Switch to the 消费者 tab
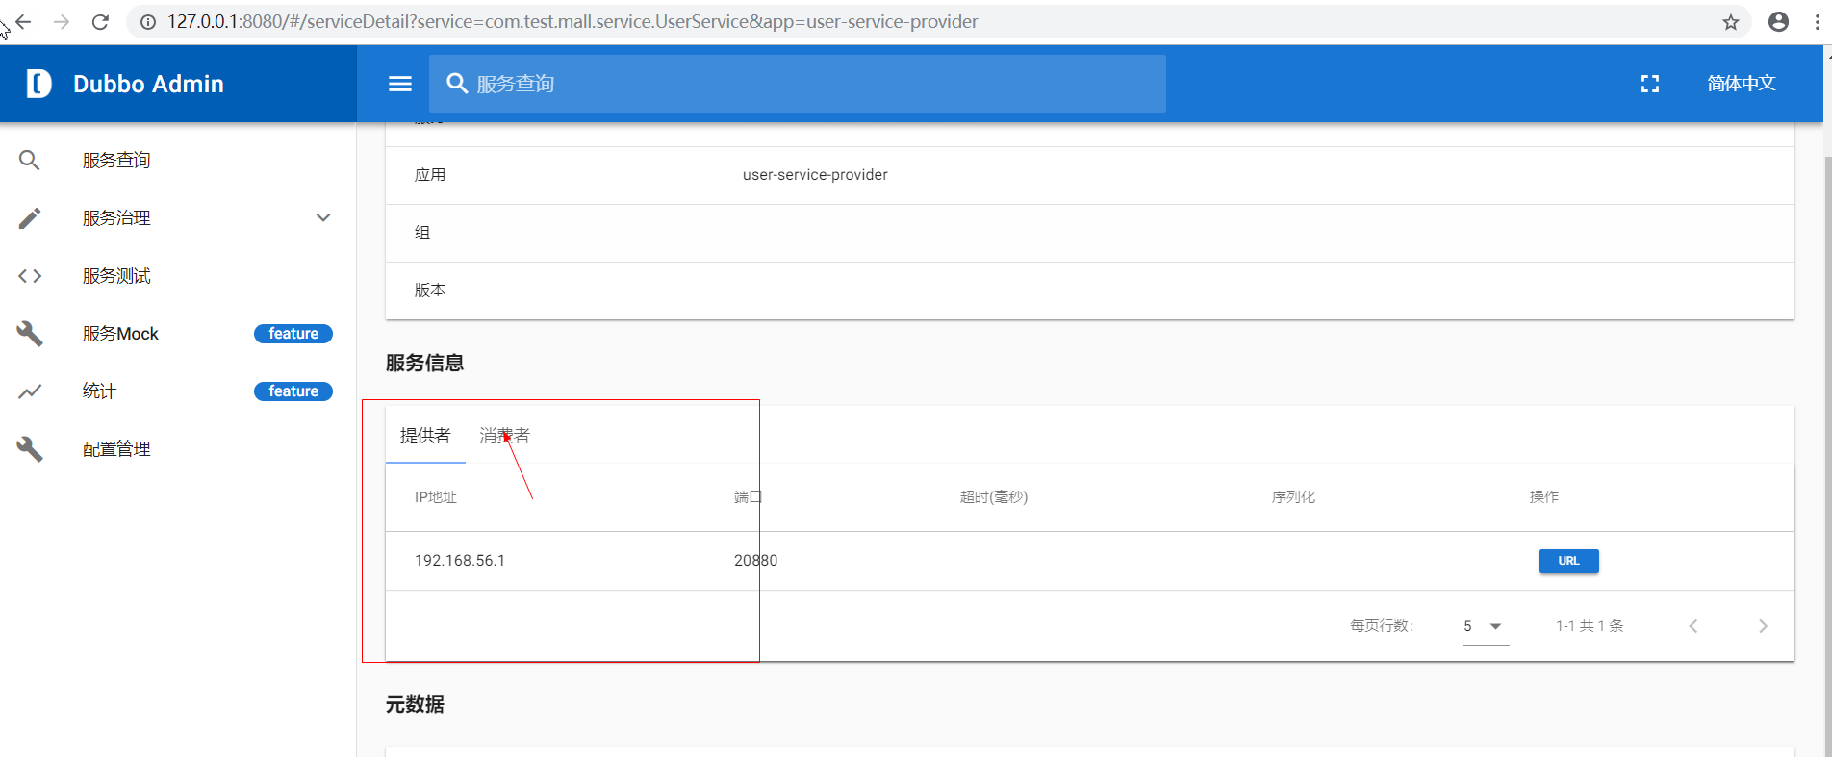This screenshot has height=757, width=1832. click(x=504, y=436)
